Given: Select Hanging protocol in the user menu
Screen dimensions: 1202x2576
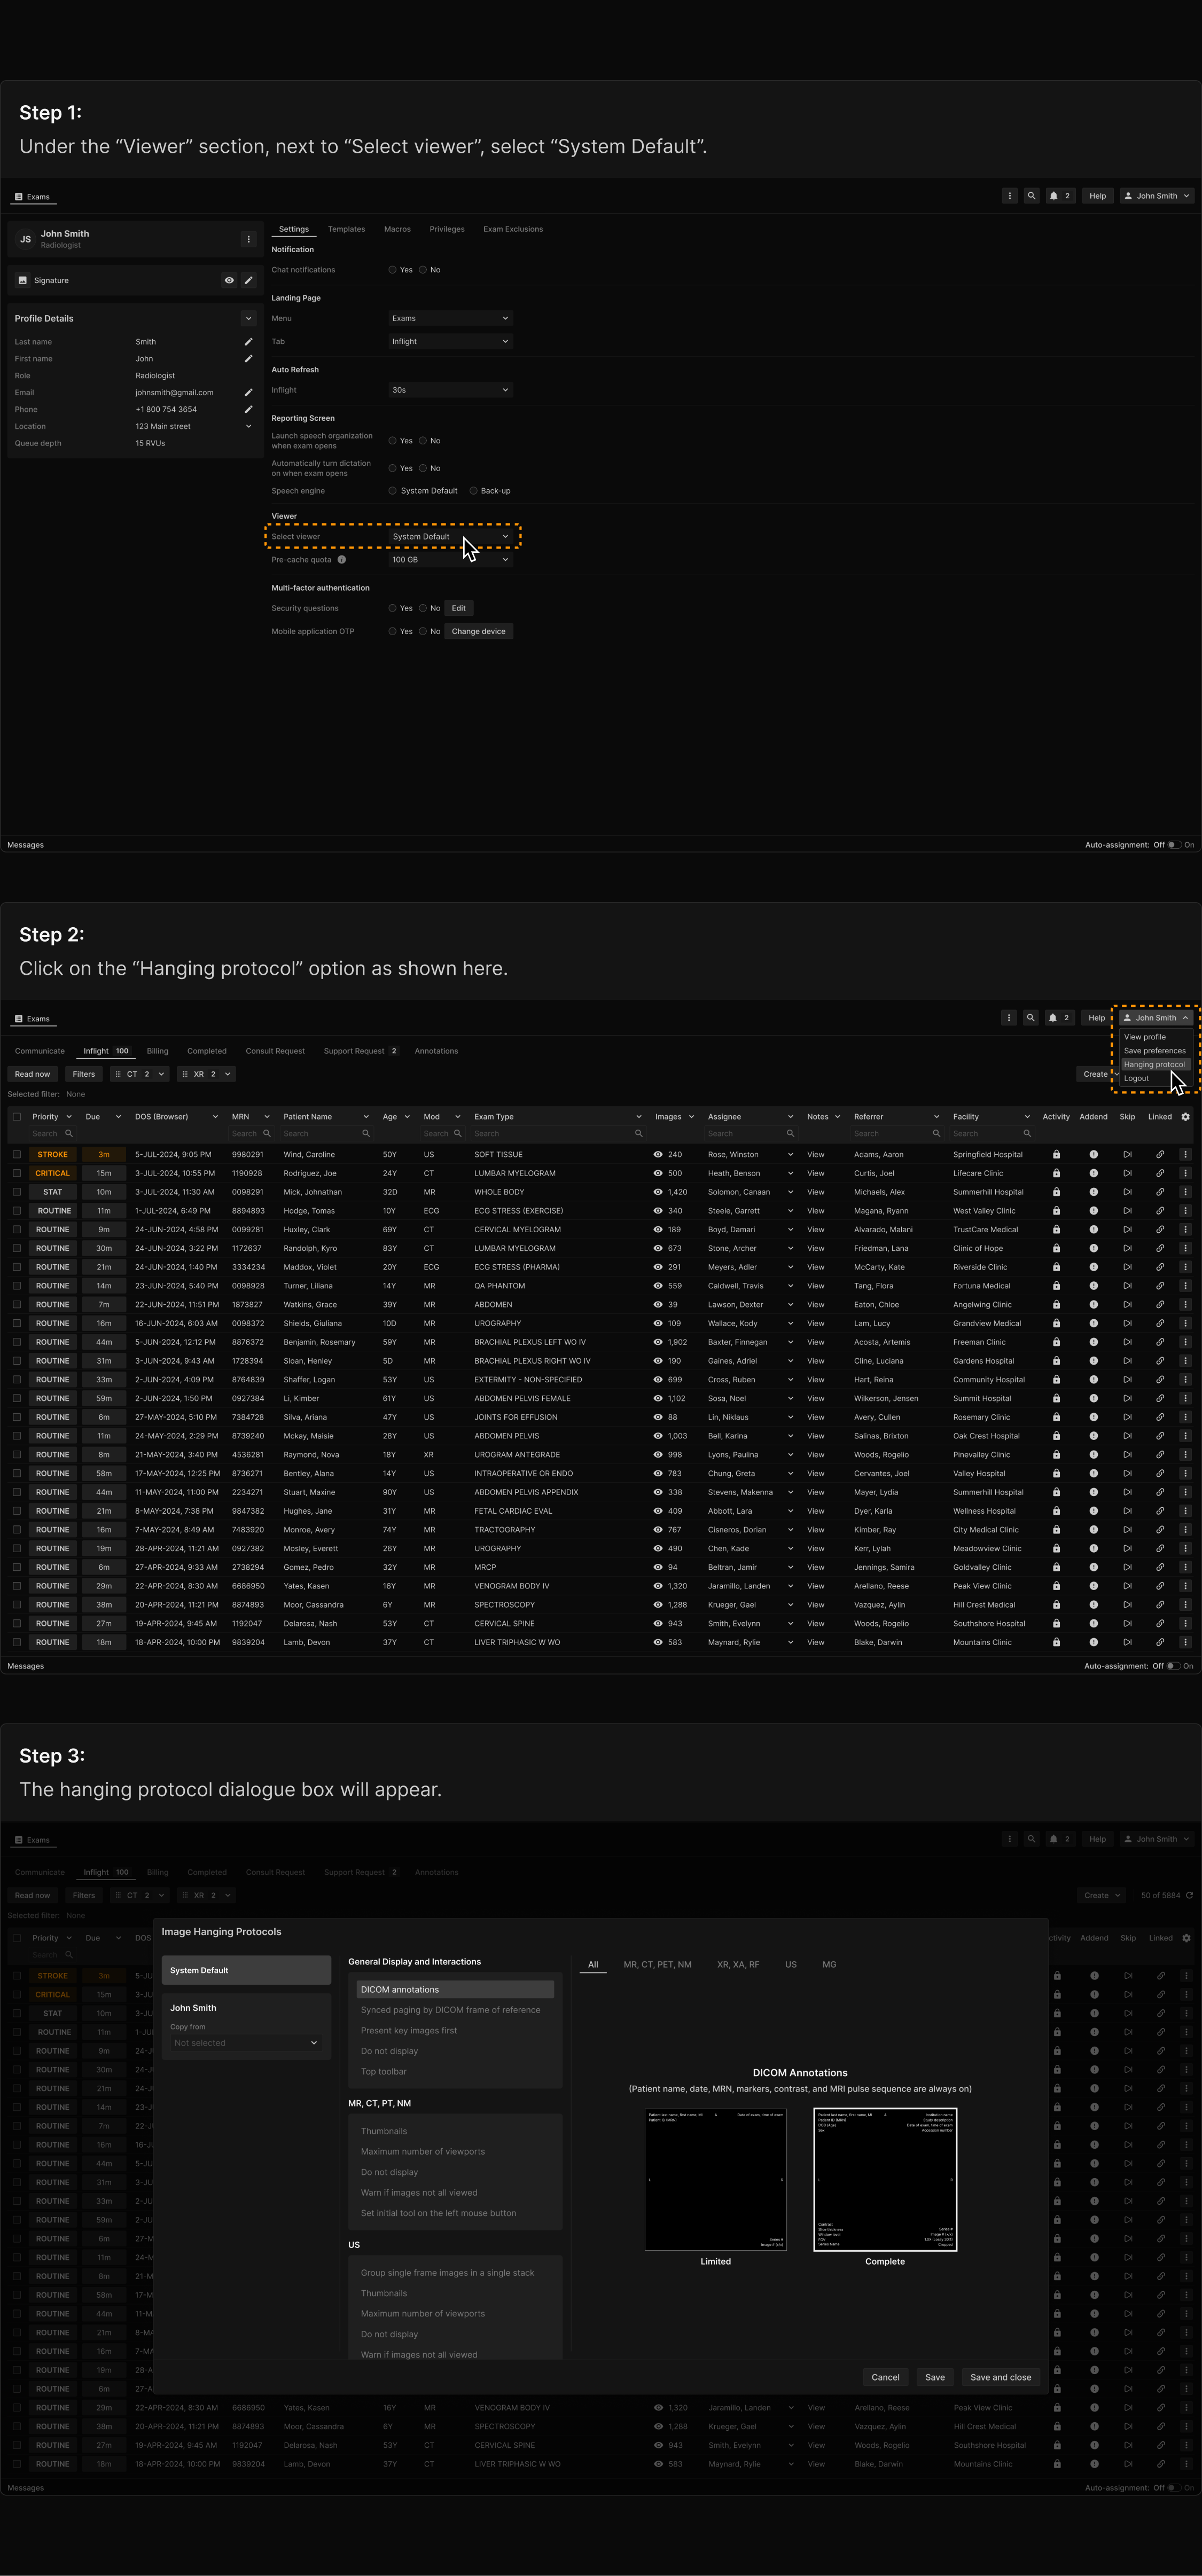Looking at the screenshot, I should coord(1154,1065).
